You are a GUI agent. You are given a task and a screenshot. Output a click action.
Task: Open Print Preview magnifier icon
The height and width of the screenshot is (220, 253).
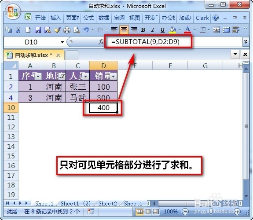coord(77,30)
